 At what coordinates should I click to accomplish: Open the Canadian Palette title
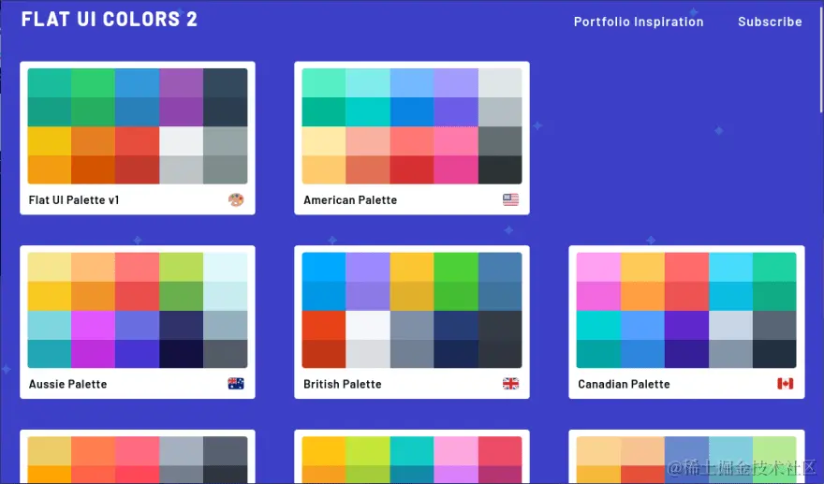point(624,384)
